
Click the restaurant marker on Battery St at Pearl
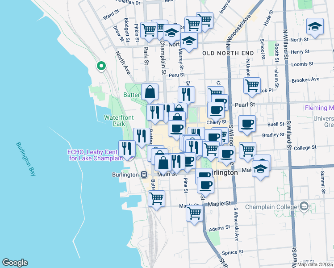click(x=155, y=113)
